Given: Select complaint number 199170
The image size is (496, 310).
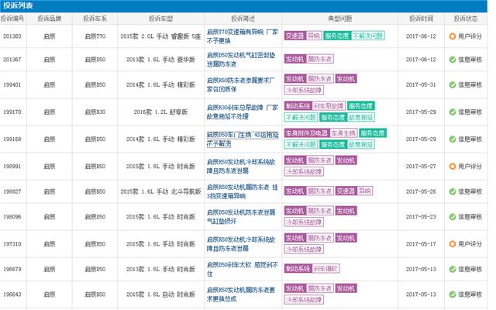Looking at the screenshot, I should (x=12, y=112).
